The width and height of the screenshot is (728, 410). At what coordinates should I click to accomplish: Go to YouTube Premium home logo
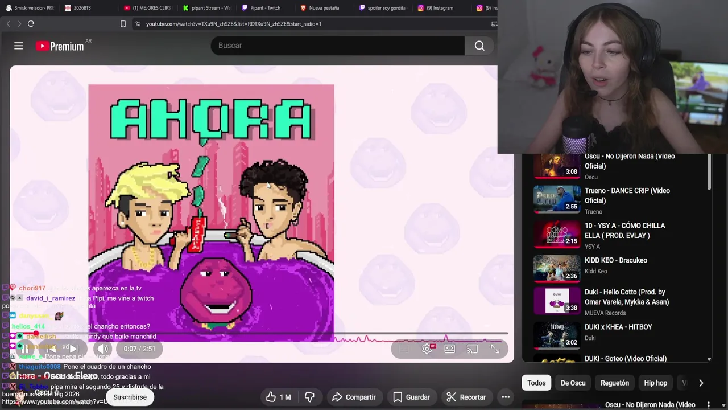click(60, 46)
